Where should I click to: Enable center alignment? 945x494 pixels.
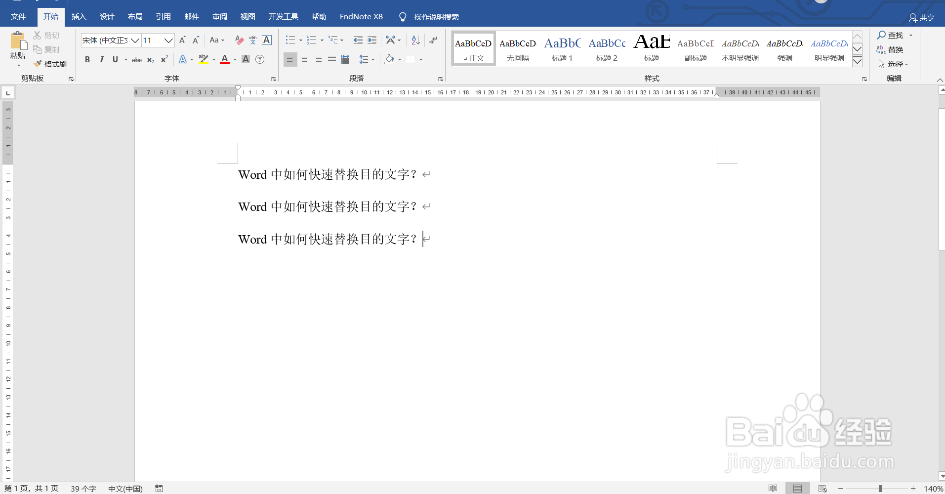[304, 59]
